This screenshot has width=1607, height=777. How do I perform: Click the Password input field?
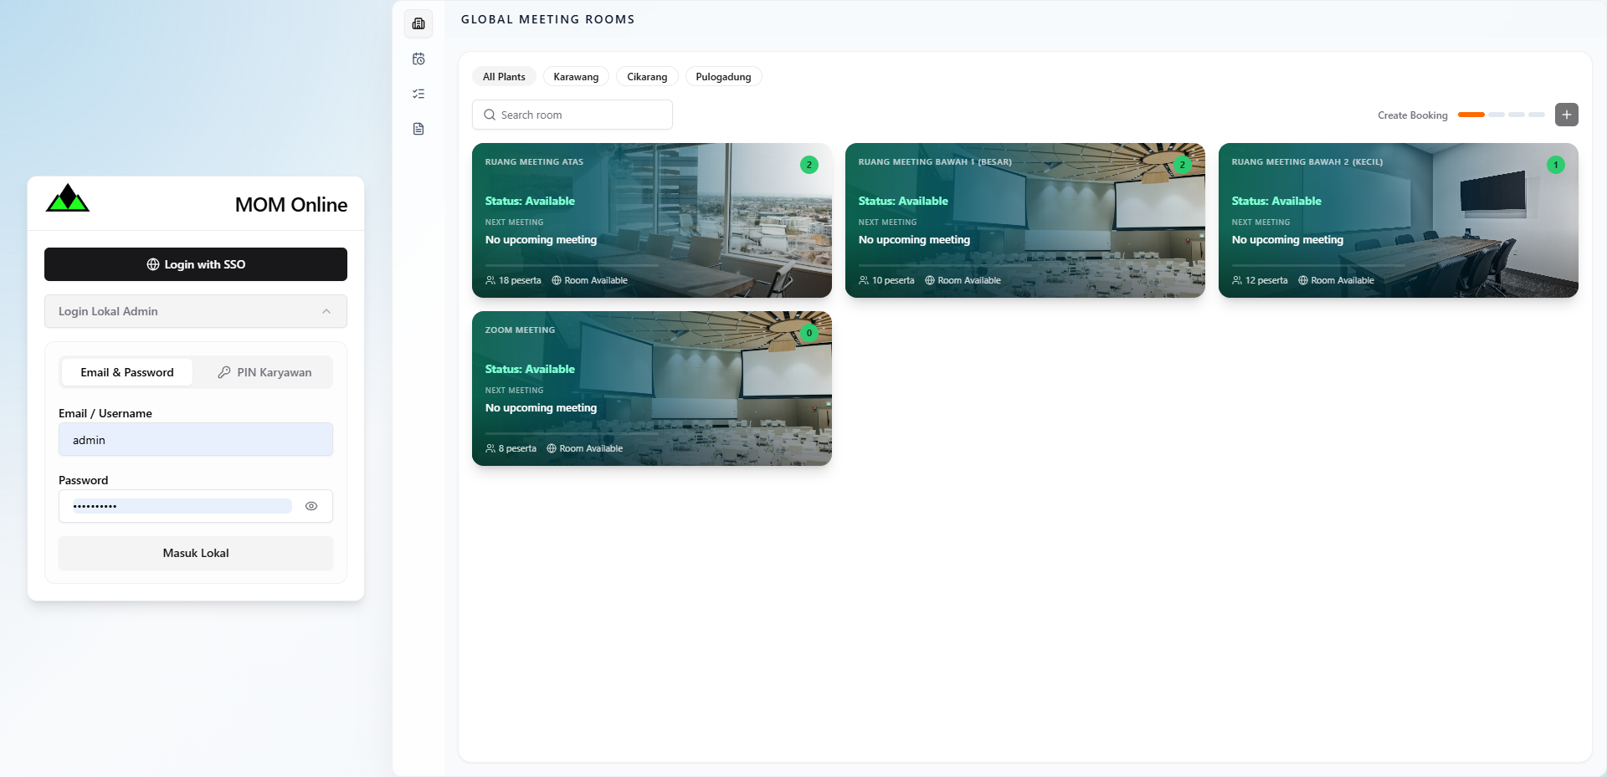point(196,506)
